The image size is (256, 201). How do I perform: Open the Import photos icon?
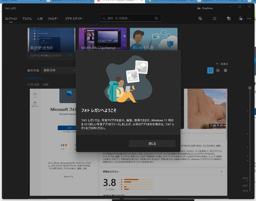pyautogui.click(x=229, y=18)
